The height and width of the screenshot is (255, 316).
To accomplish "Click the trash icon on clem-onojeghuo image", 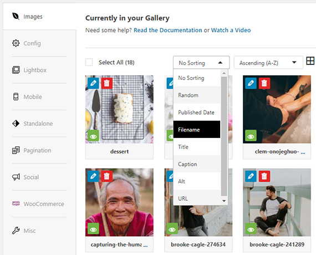I will (x=264, y=83).
